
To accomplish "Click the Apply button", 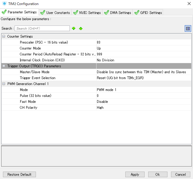I will point(135,175).
